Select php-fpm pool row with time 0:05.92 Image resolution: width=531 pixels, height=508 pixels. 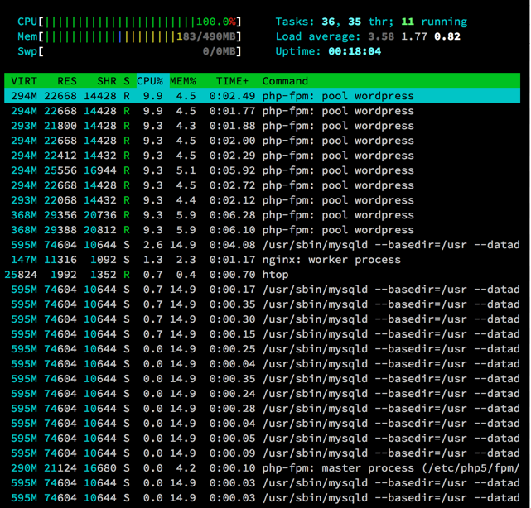tap(262, 170)
